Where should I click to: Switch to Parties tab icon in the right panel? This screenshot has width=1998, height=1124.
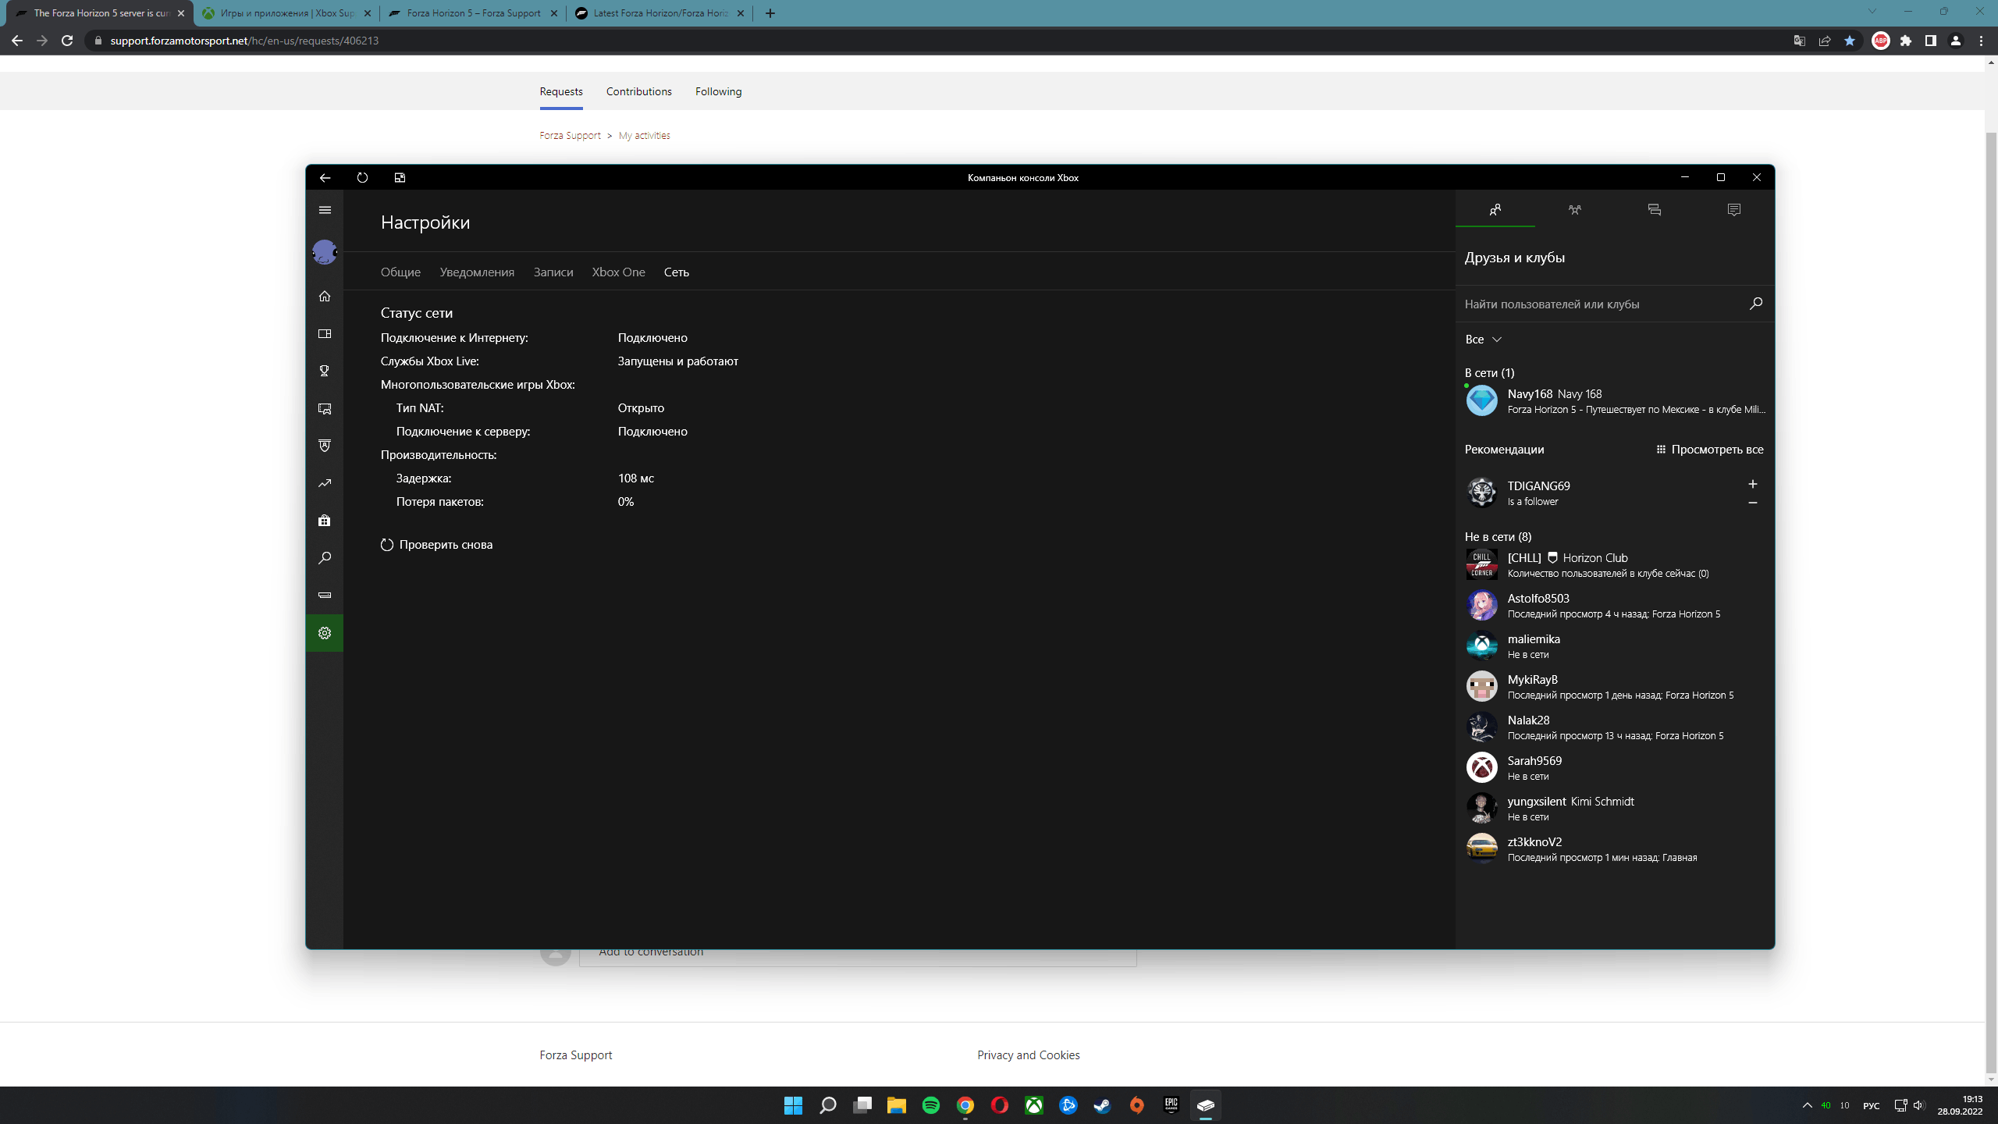click(1575, 210)
